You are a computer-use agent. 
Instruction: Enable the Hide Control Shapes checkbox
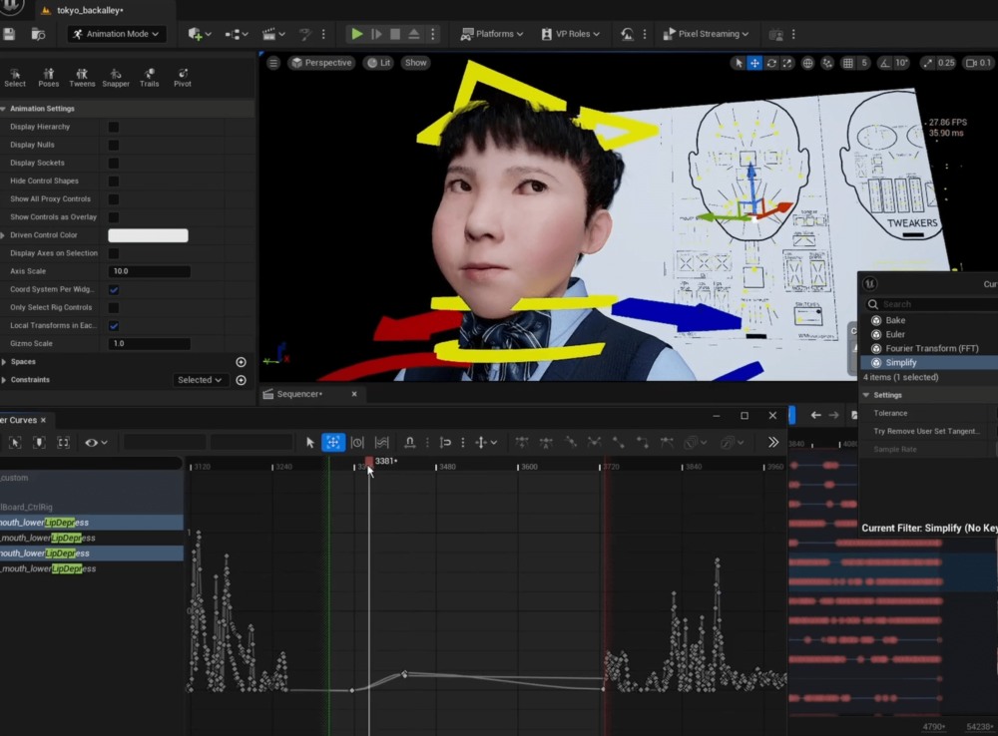point(114,182)
